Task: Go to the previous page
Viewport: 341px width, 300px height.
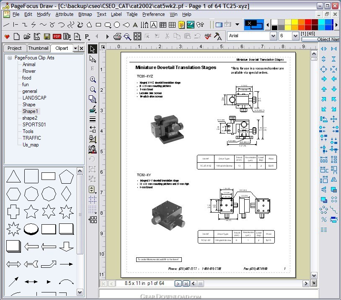Action: 111,284
